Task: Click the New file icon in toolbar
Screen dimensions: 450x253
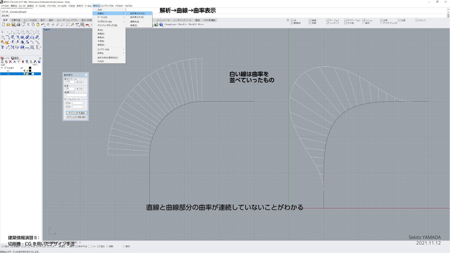Action: [x=3, y=24]
